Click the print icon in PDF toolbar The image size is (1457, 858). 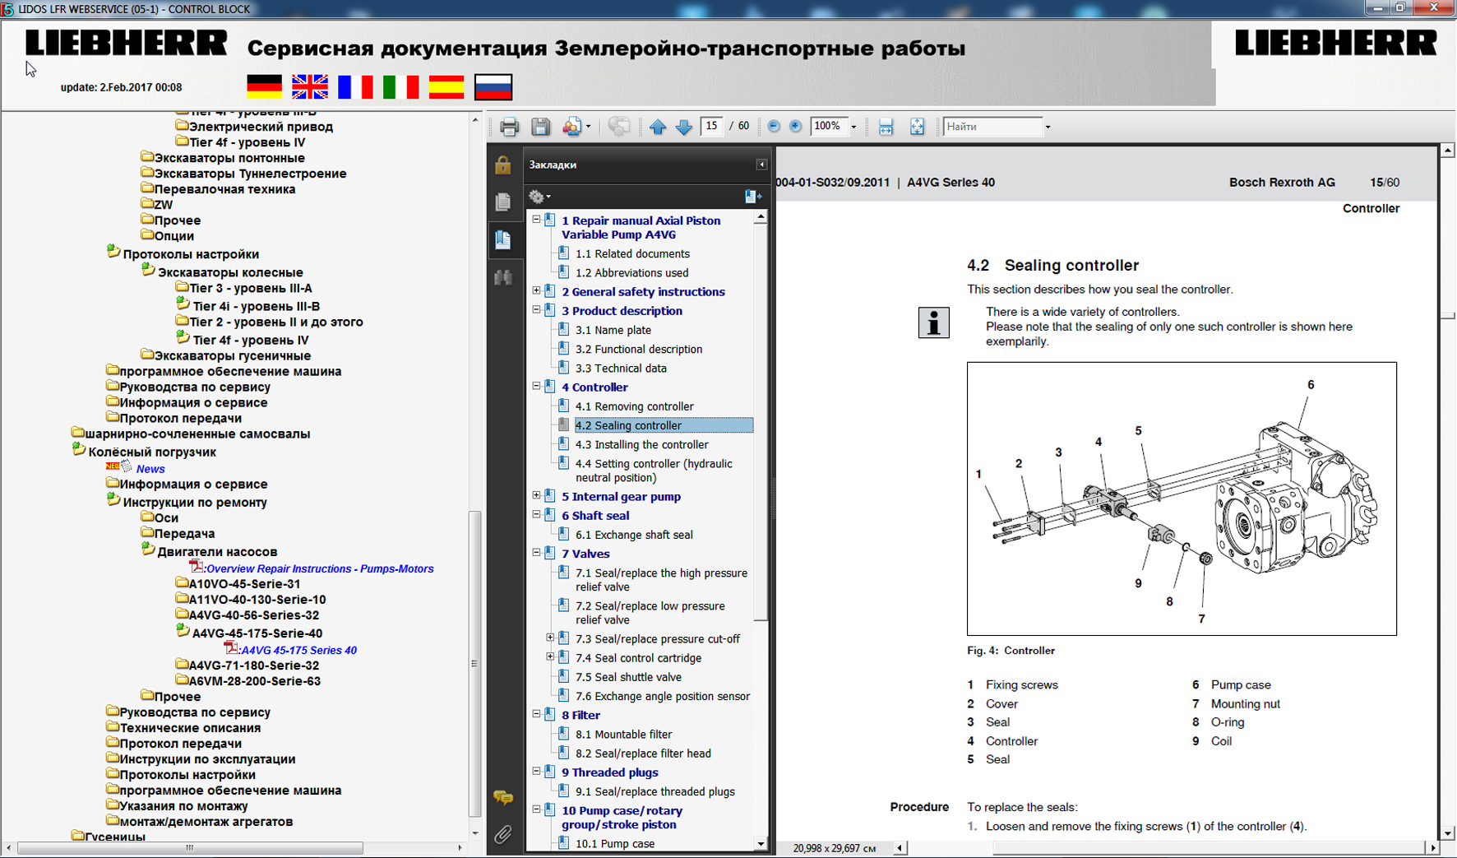(x=509, y=127)
